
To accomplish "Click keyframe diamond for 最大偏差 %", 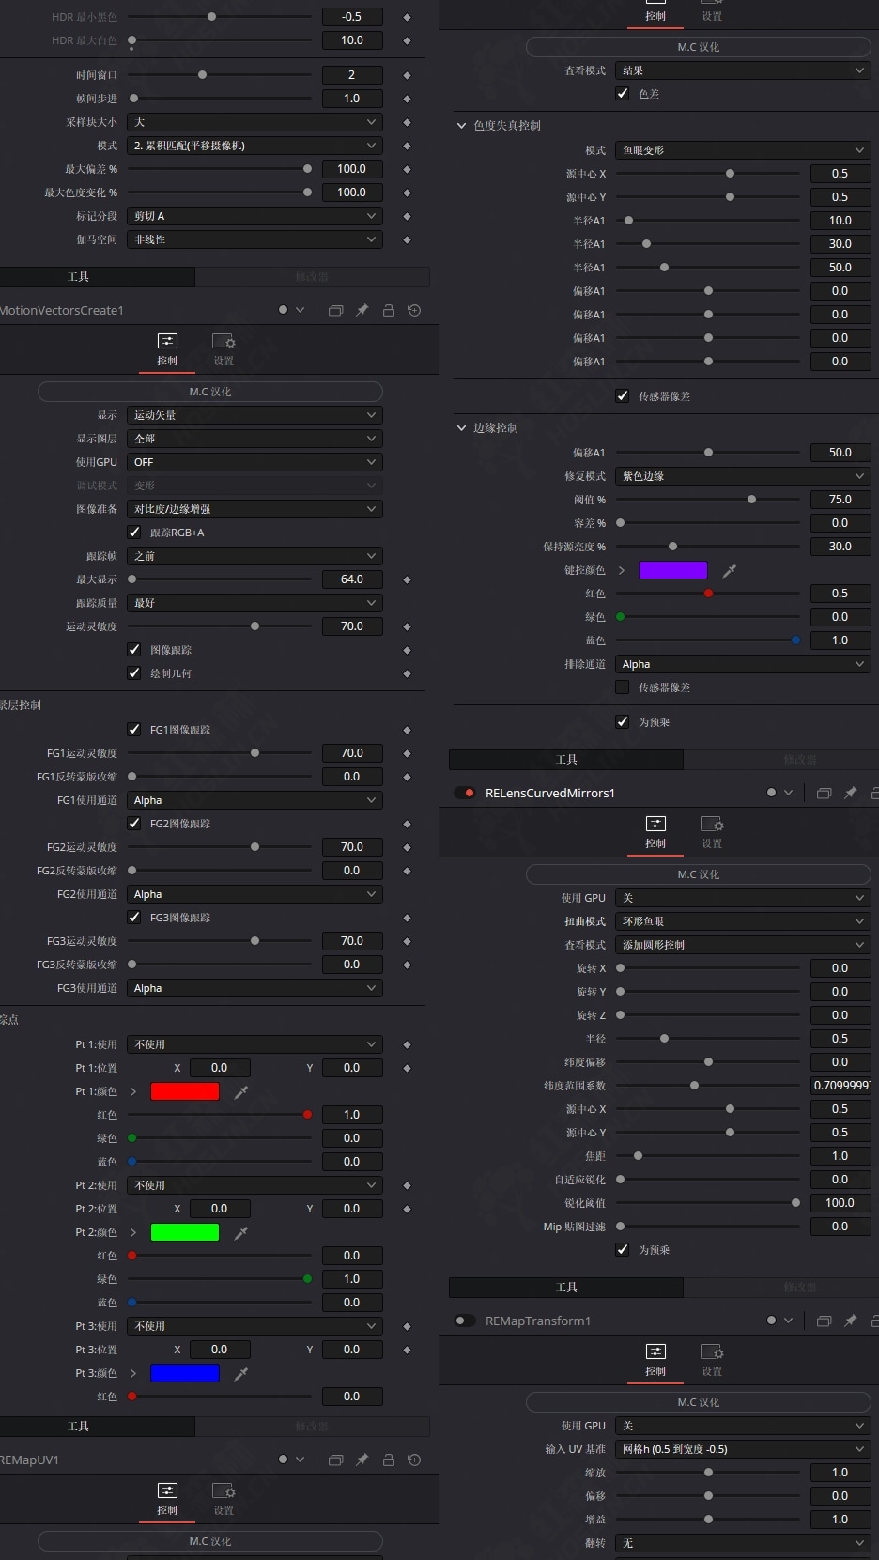I will coord(407,169).
